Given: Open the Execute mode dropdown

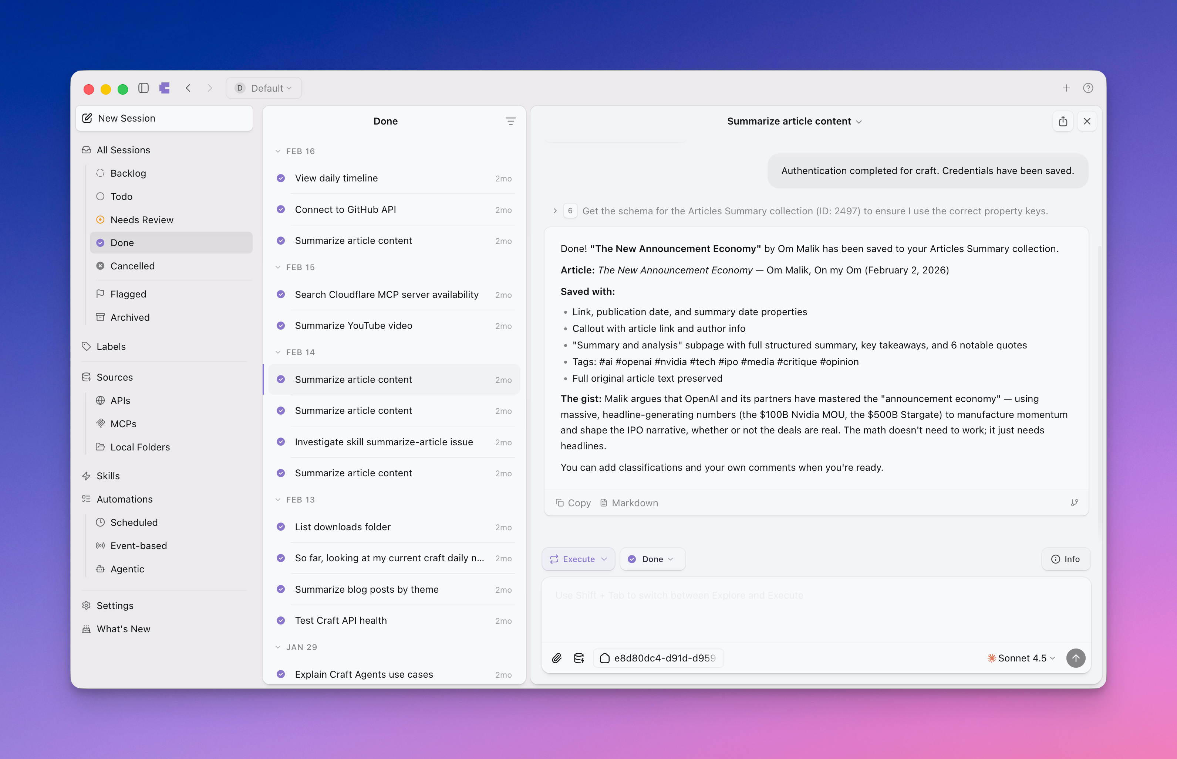Looking at the screenshot, I should point(578,559).
